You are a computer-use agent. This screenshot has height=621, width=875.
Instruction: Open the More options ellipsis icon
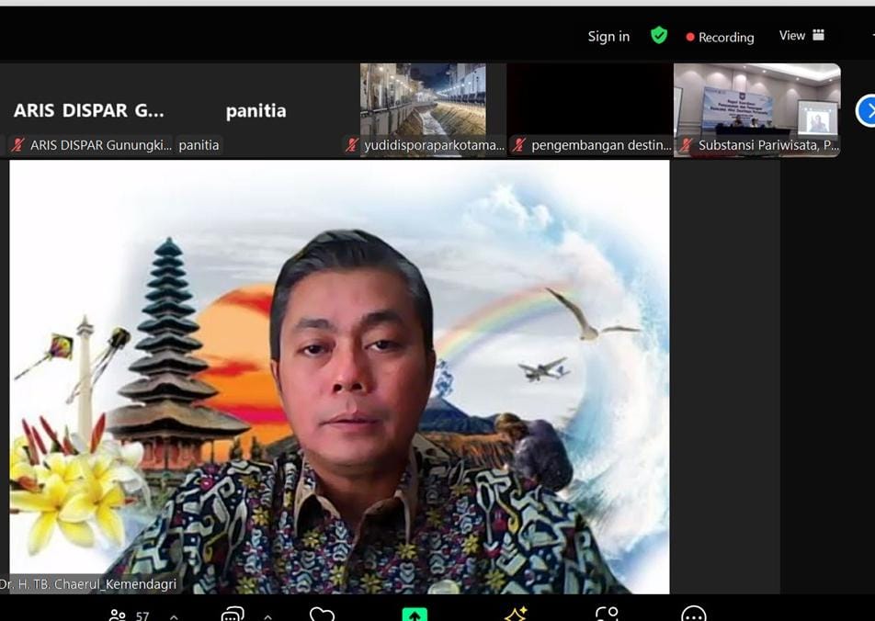(x=694, y=615)
